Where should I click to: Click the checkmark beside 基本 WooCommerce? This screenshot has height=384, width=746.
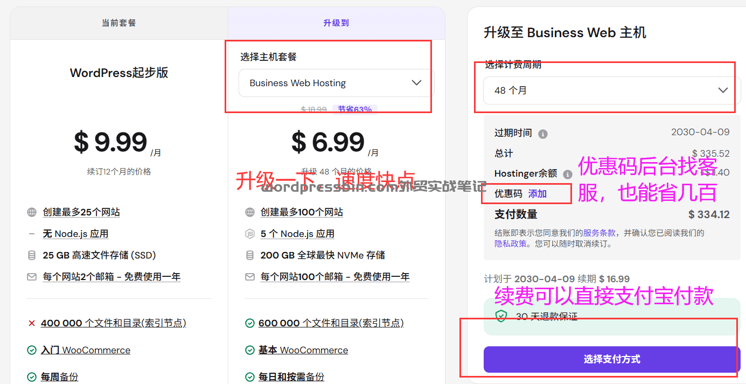(249, 350)
